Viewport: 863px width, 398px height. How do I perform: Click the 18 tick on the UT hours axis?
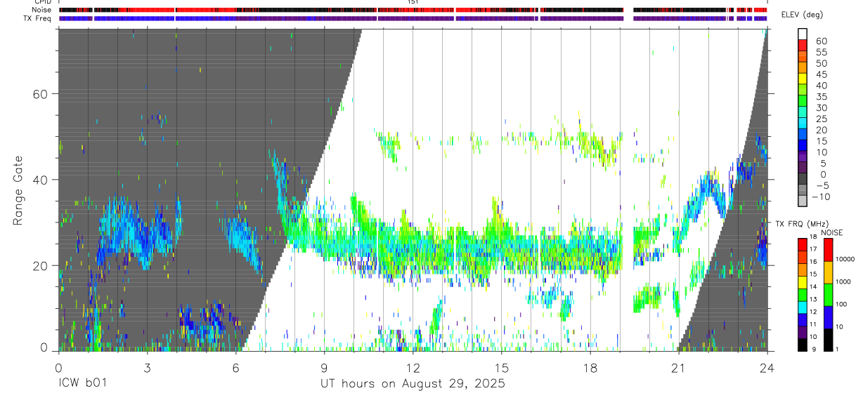point(590,367)
